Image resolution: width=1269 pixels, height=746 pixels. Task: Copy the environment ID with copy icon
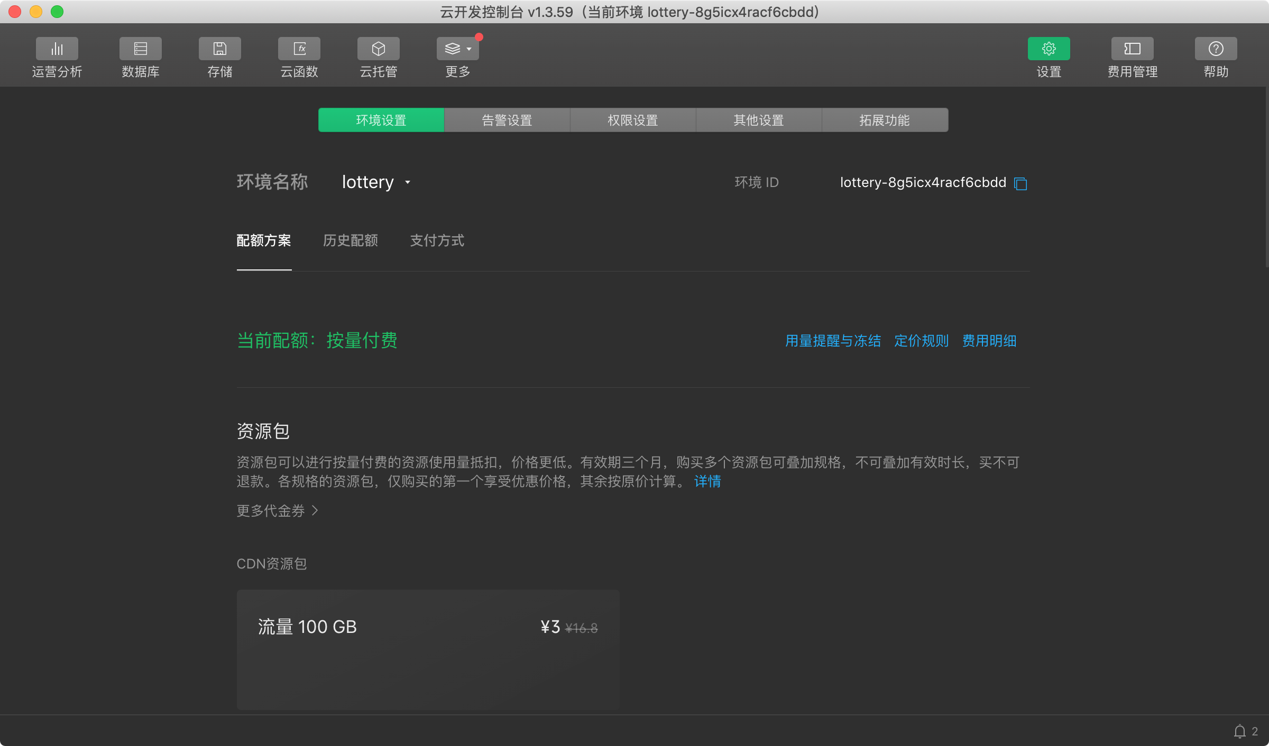1020,183
